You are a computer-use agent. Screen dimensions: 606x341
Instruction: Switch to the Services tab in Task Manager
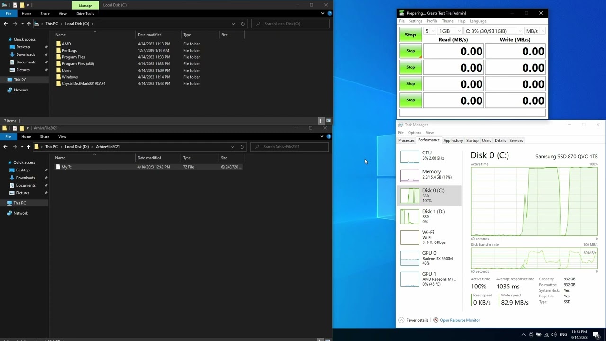(x=516, y=141)
